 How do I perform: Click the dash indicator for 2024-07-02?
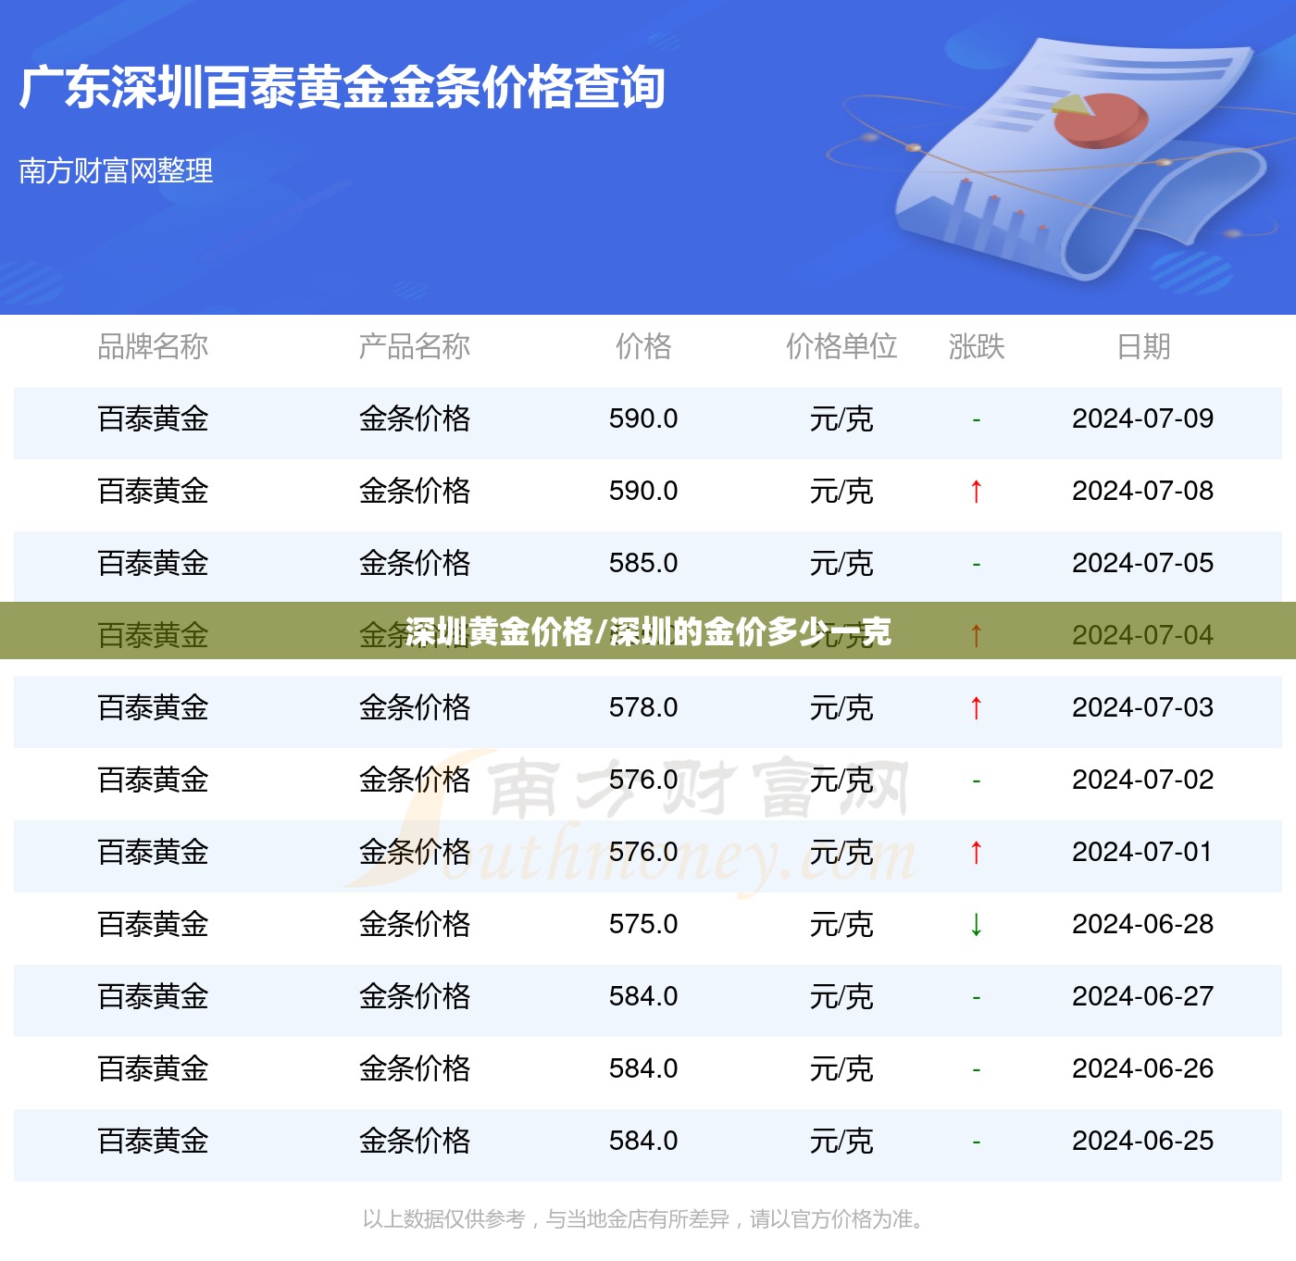pyautogui.click(x=976, y=780)
